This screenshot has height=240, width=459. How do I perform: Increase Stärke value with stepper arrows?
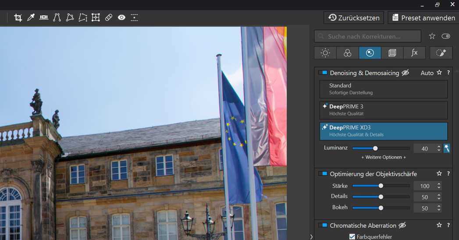[439, 184]
